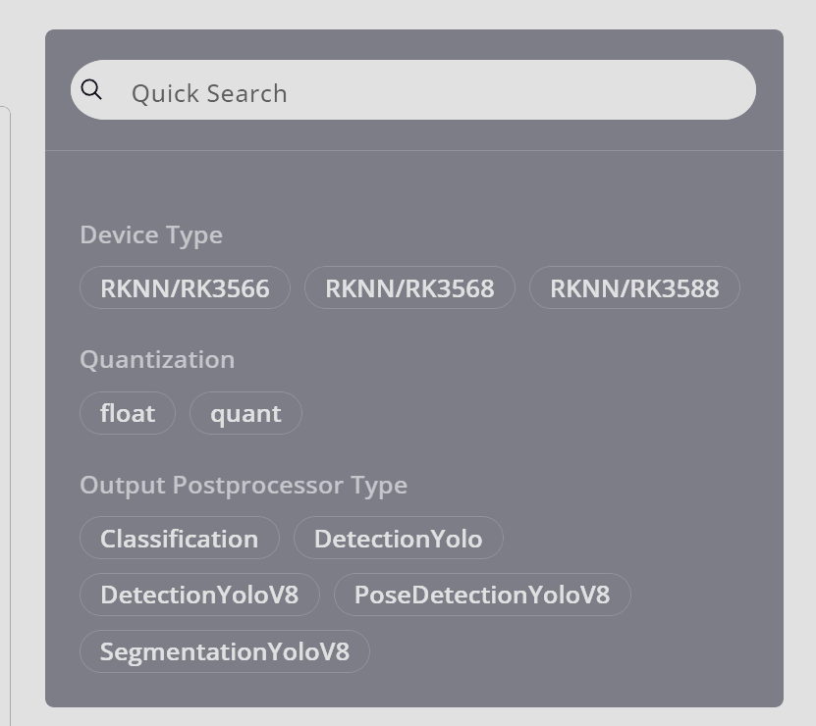Select the quant quantization chip
The width and height of the screenshot is (816, 726).
pyautogui.click(x=245, y=413)
